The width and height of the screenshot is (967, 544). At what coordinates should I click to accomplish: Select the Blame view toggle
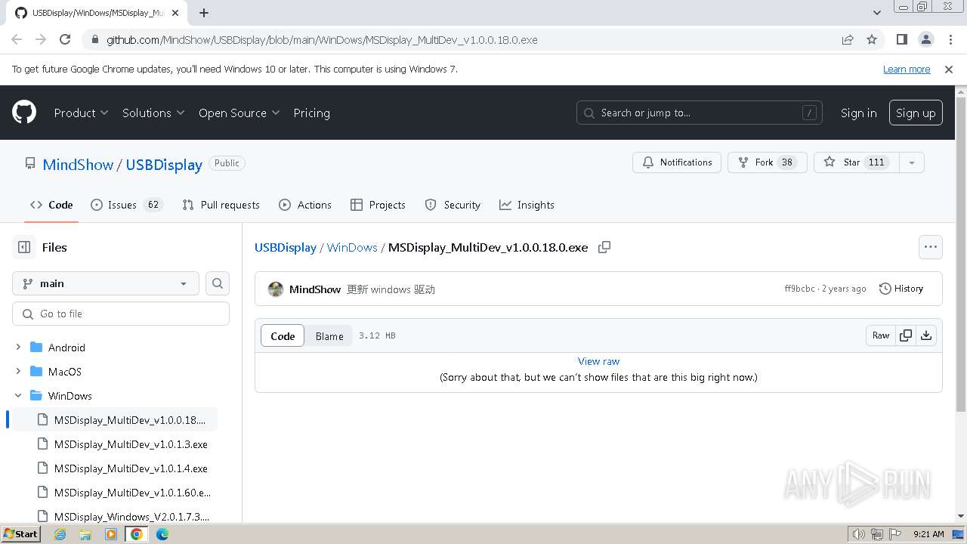pos(329,336)
